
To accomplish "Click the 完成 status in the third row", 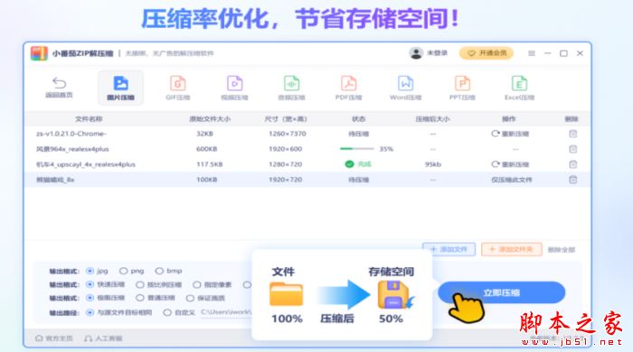I will 358,164.
